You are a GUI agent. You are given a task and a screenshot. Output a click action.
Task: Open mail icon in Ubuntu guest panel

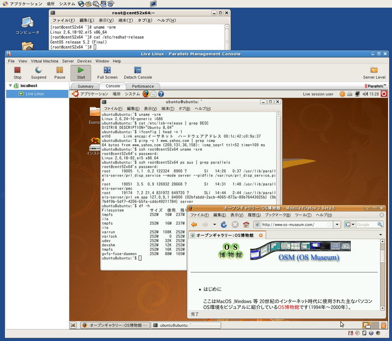click(153, 94)
